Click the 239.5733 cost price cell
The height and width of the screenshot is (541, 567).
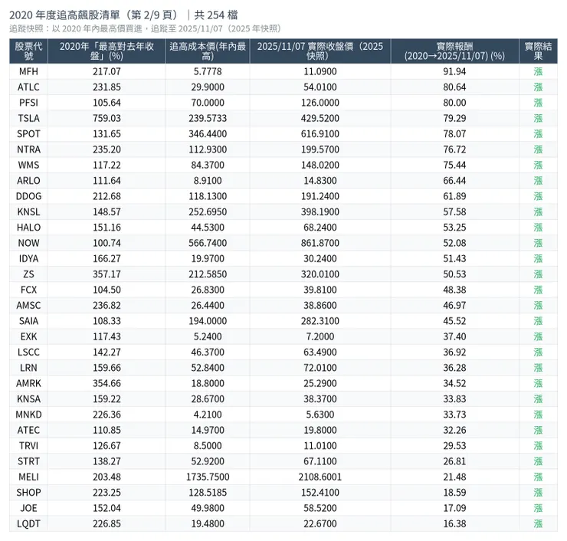[x=208, y=118]
